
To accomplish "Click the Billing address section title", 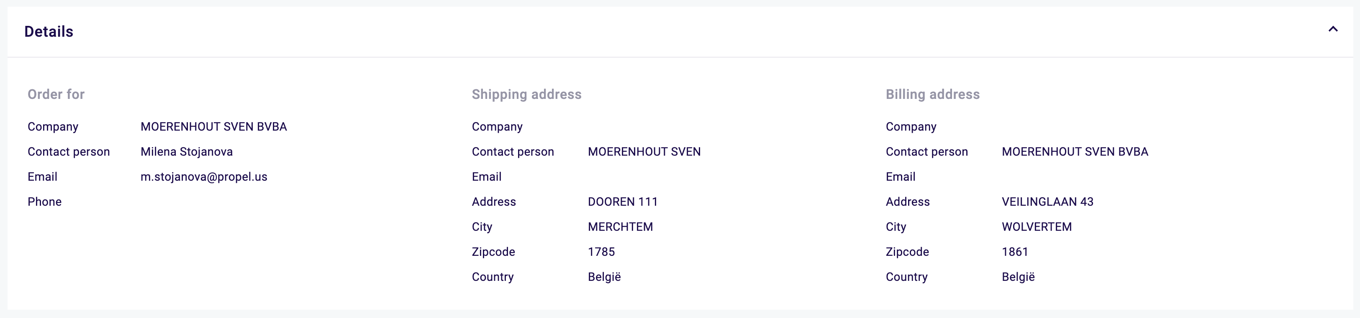I will tap(932, 94).
